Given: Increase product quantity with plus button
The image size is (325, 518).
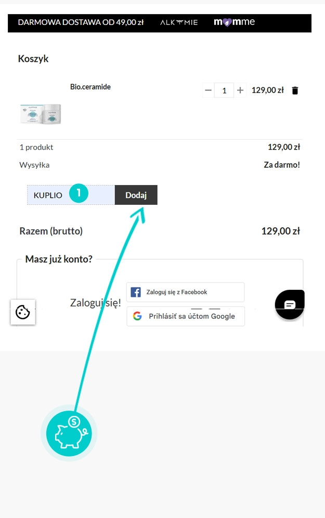Looking at the screenshot, I should pos(240,90).
